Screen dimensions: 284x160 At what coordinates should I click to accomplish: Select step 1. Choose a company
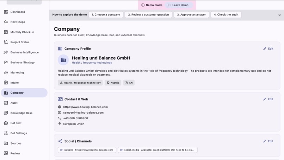point(106,15)
